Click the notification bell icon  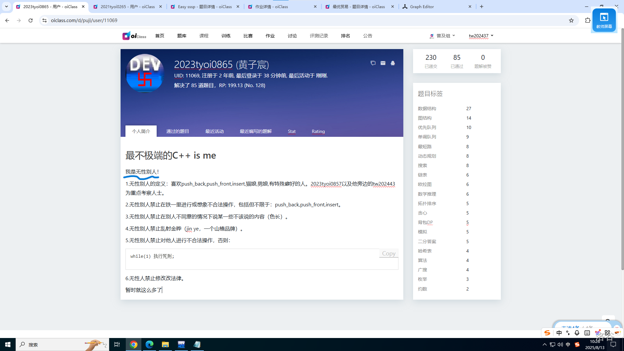click(393, 63)
